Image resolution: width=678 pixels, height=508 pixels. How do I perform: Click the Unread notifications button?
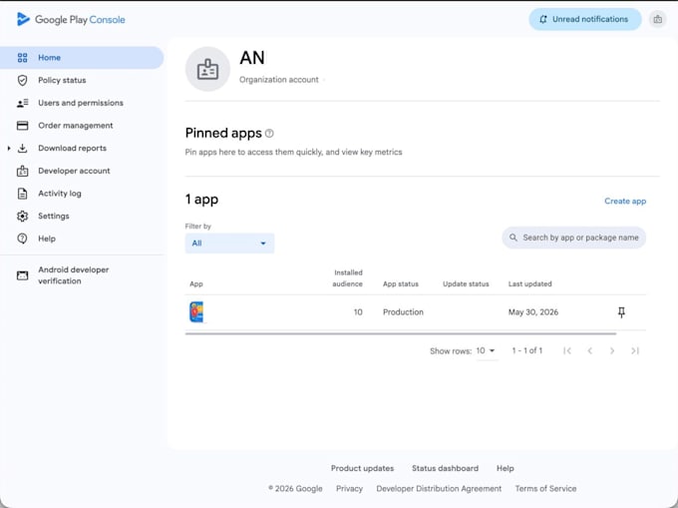(x=585, y=20)
